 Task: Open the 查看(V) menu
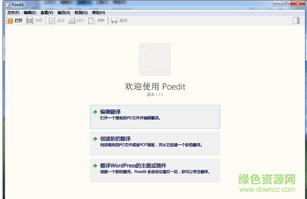(47, 13)
